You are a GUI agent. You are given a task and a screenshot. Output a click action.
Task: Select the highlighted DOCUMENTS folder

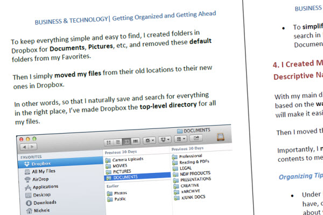tap(138, 176)
